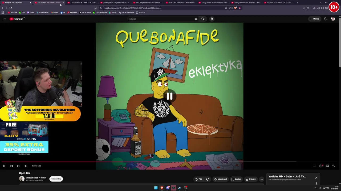Toggle fullscreen mode in player

pos(334,166)
